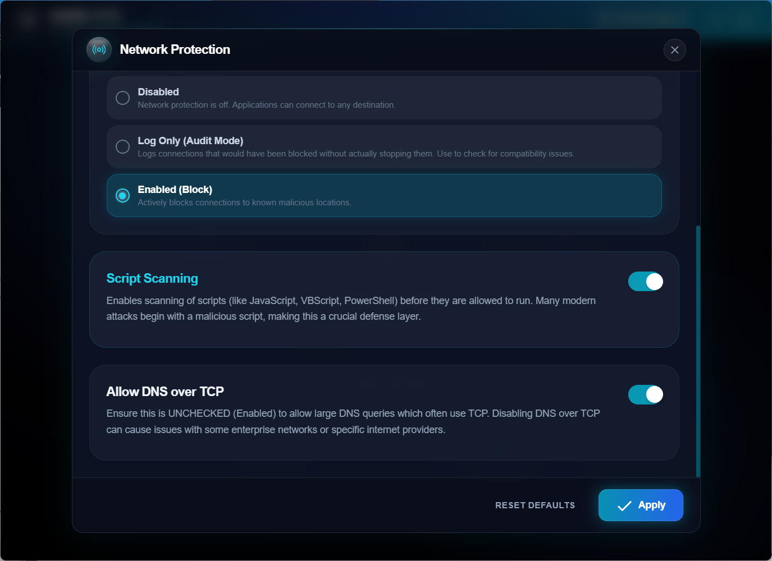Switch off the Allow DNS over TCP toggle
Screen dimensions: 772x561
click(x=645, y=394)
